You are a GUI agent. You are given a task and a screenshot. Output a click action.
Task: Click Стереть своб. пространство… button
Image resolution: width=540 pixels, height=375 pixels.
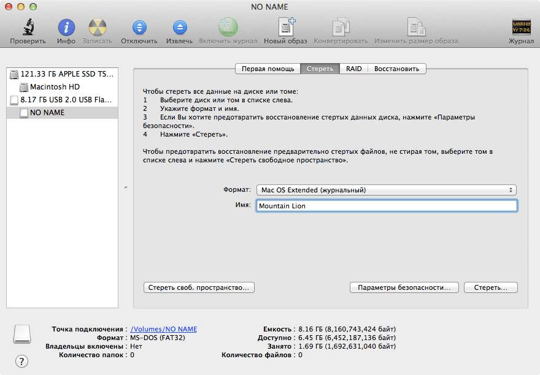click(x=199, y=287)
